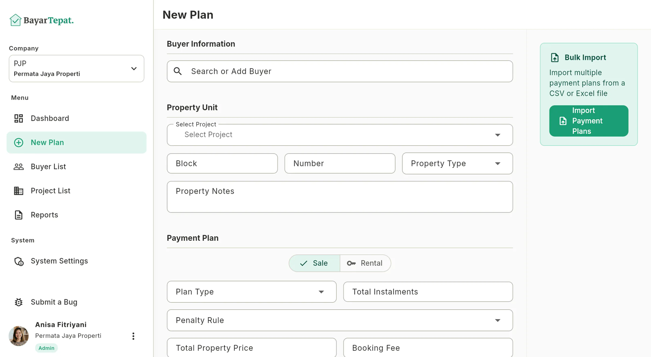Image resolution: width=651 pixels, height=357 pixels.
Task: Click the BayarTepat house logo icon
Action: tap(15, 20)
